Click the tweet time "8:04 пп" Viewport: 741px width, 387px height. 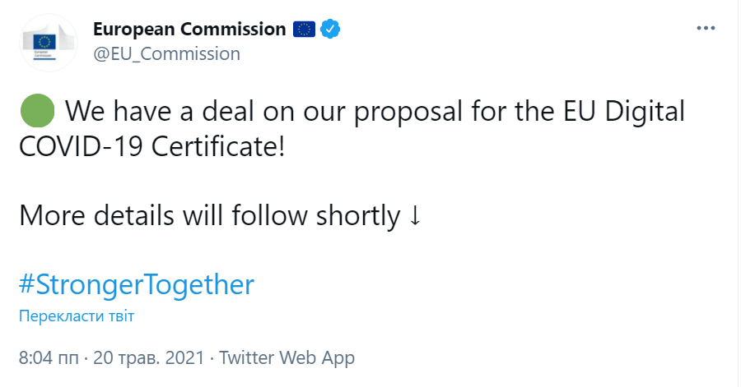pos(50,358)
